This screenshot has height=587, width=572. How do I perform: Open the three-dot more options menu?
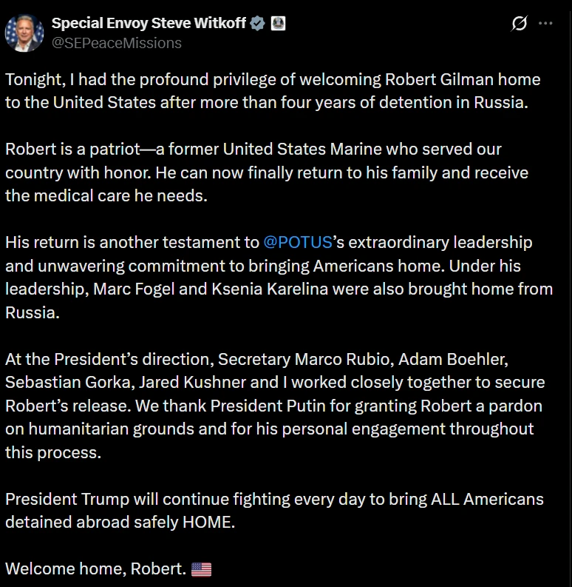coord(545,23)
